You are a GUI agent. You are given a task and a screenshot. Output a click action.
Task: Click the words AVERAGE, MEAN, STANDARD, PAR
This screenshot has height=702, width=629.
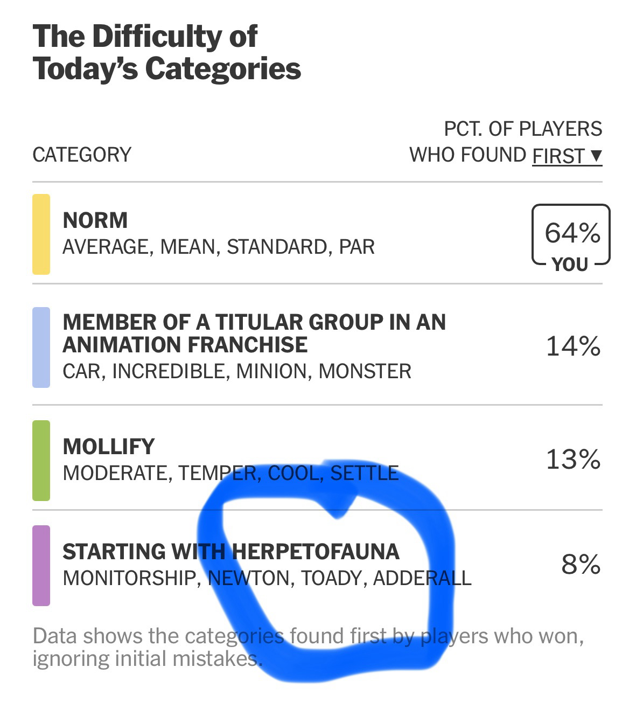coord(218,247)
